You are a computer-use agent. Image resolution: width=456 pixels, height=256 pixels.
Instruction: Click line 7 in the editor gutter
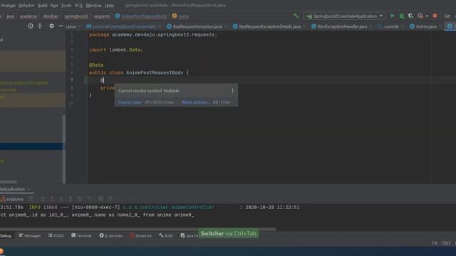click(71, 80)
